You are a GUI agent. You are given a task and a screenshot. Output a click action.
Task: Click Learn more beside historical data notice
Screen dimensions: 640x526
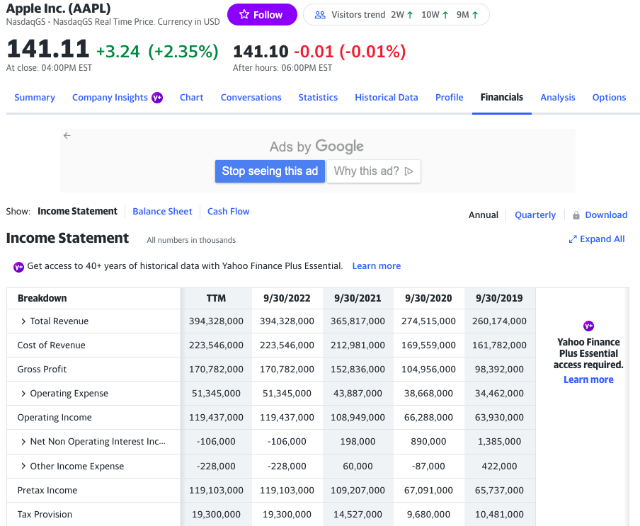377,266
